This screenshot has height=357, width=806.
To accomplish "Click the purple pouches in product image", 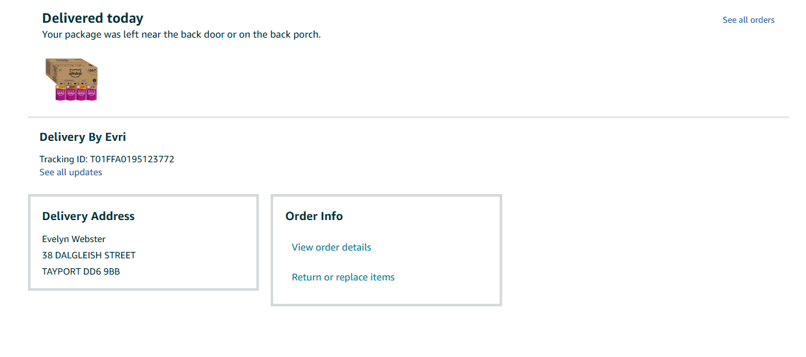I will click(x=76, y=93).
